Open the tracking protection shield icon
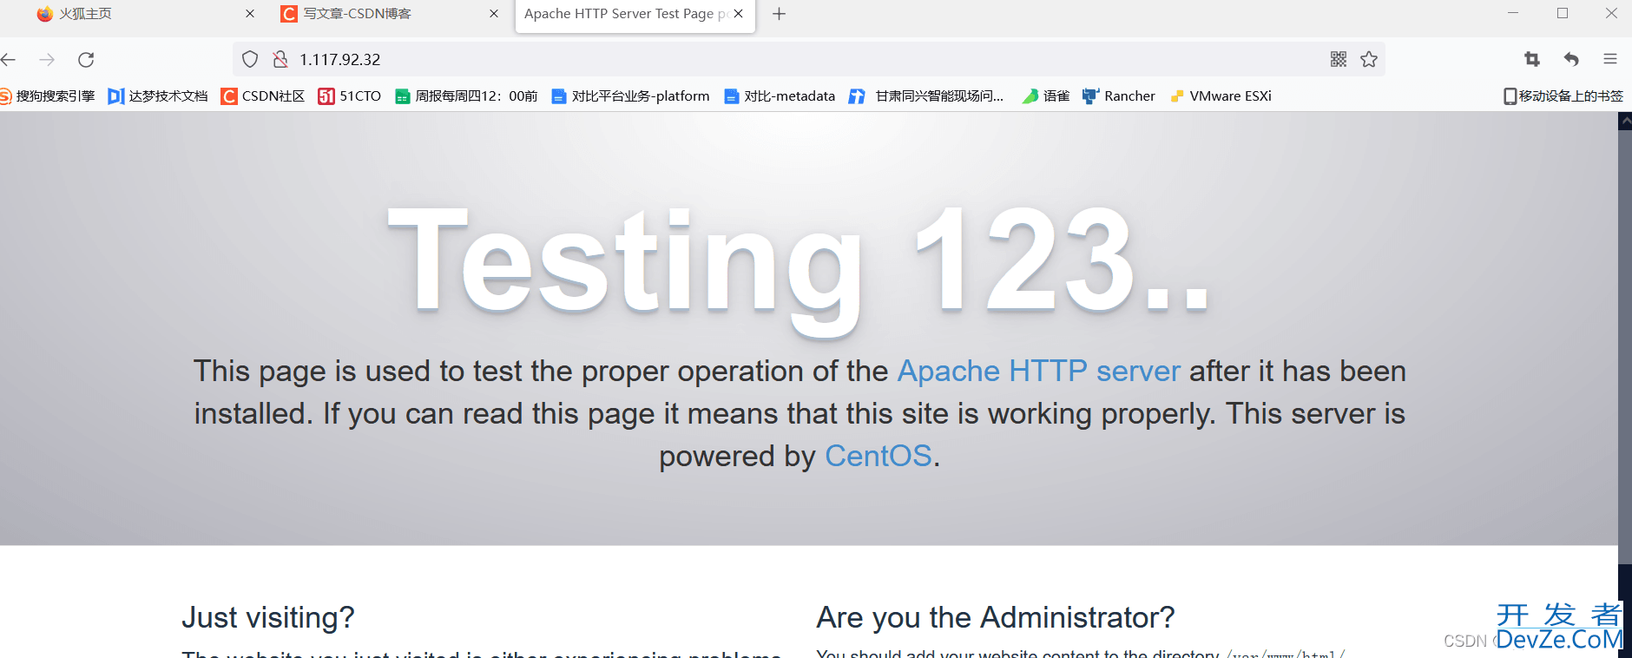This screenshot has height=658, width=1632. pyautogui.click(x=250, y=59)
